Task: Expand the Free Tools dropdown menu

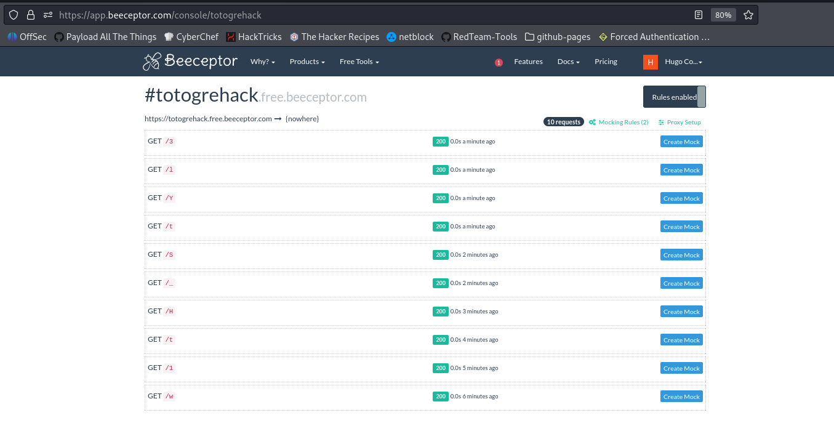Action: pos(359,62)
